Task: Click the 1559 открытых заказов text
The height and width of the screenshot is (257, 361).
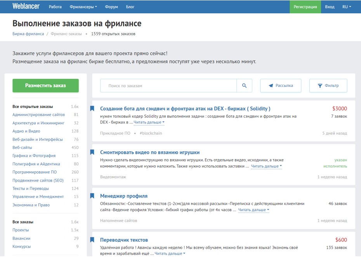Action: click(x=113, y=34)
